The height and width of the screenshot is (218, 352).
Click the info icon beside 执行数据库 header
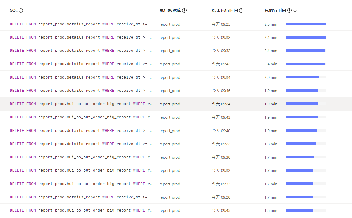click(184, 11)
